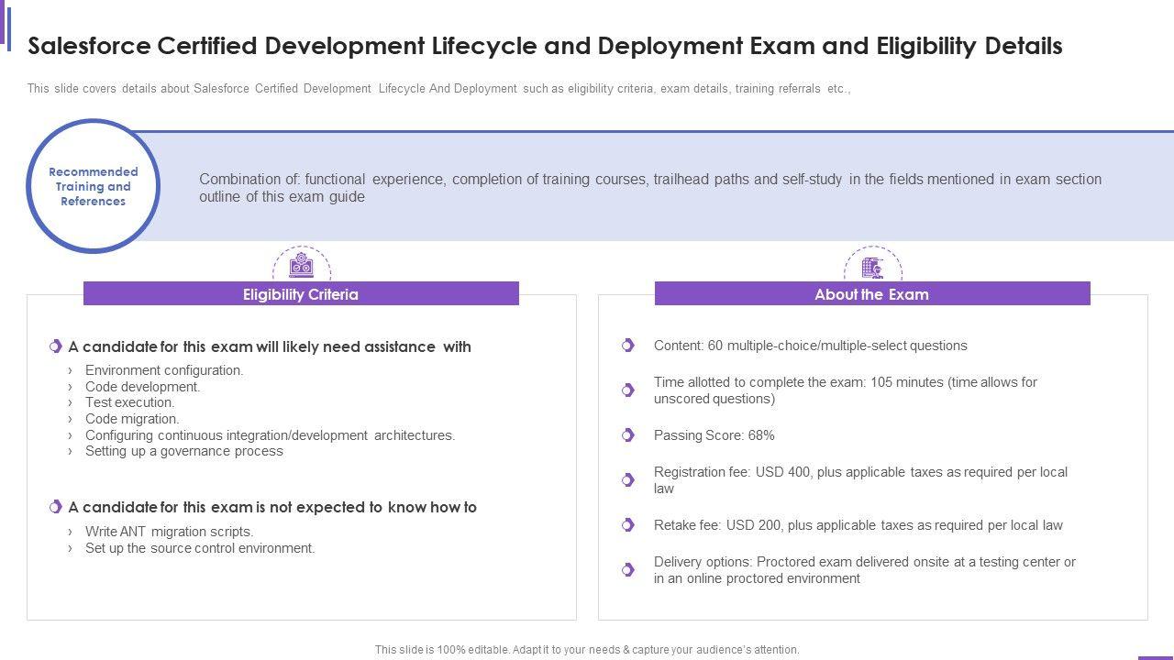1174x660 pixels.
Task: Click the bullet icon next to Content line
Action: (x=628, y=346)
